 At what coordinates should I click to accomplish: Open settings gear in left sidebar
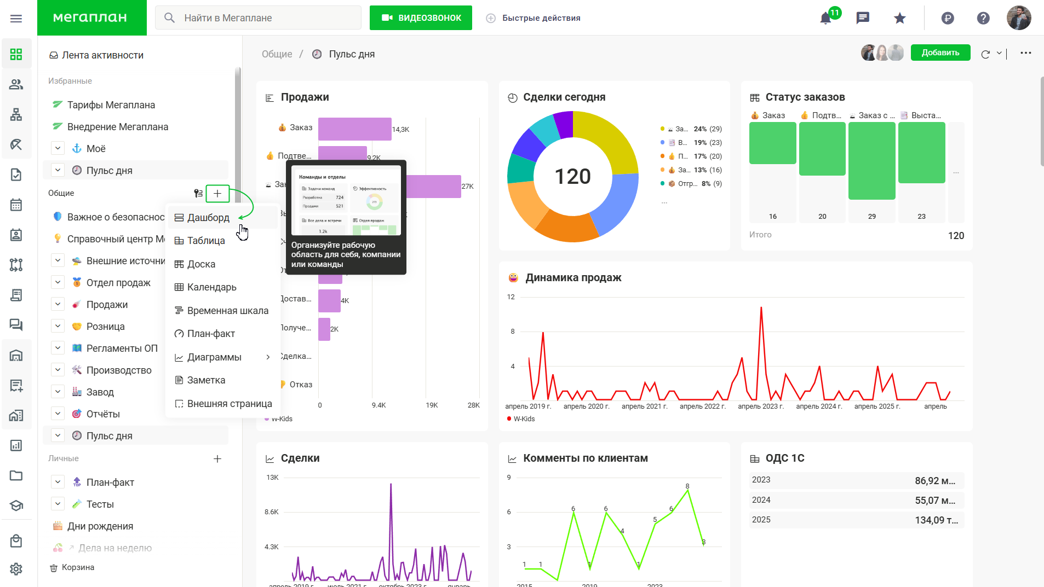coord(16,569)
